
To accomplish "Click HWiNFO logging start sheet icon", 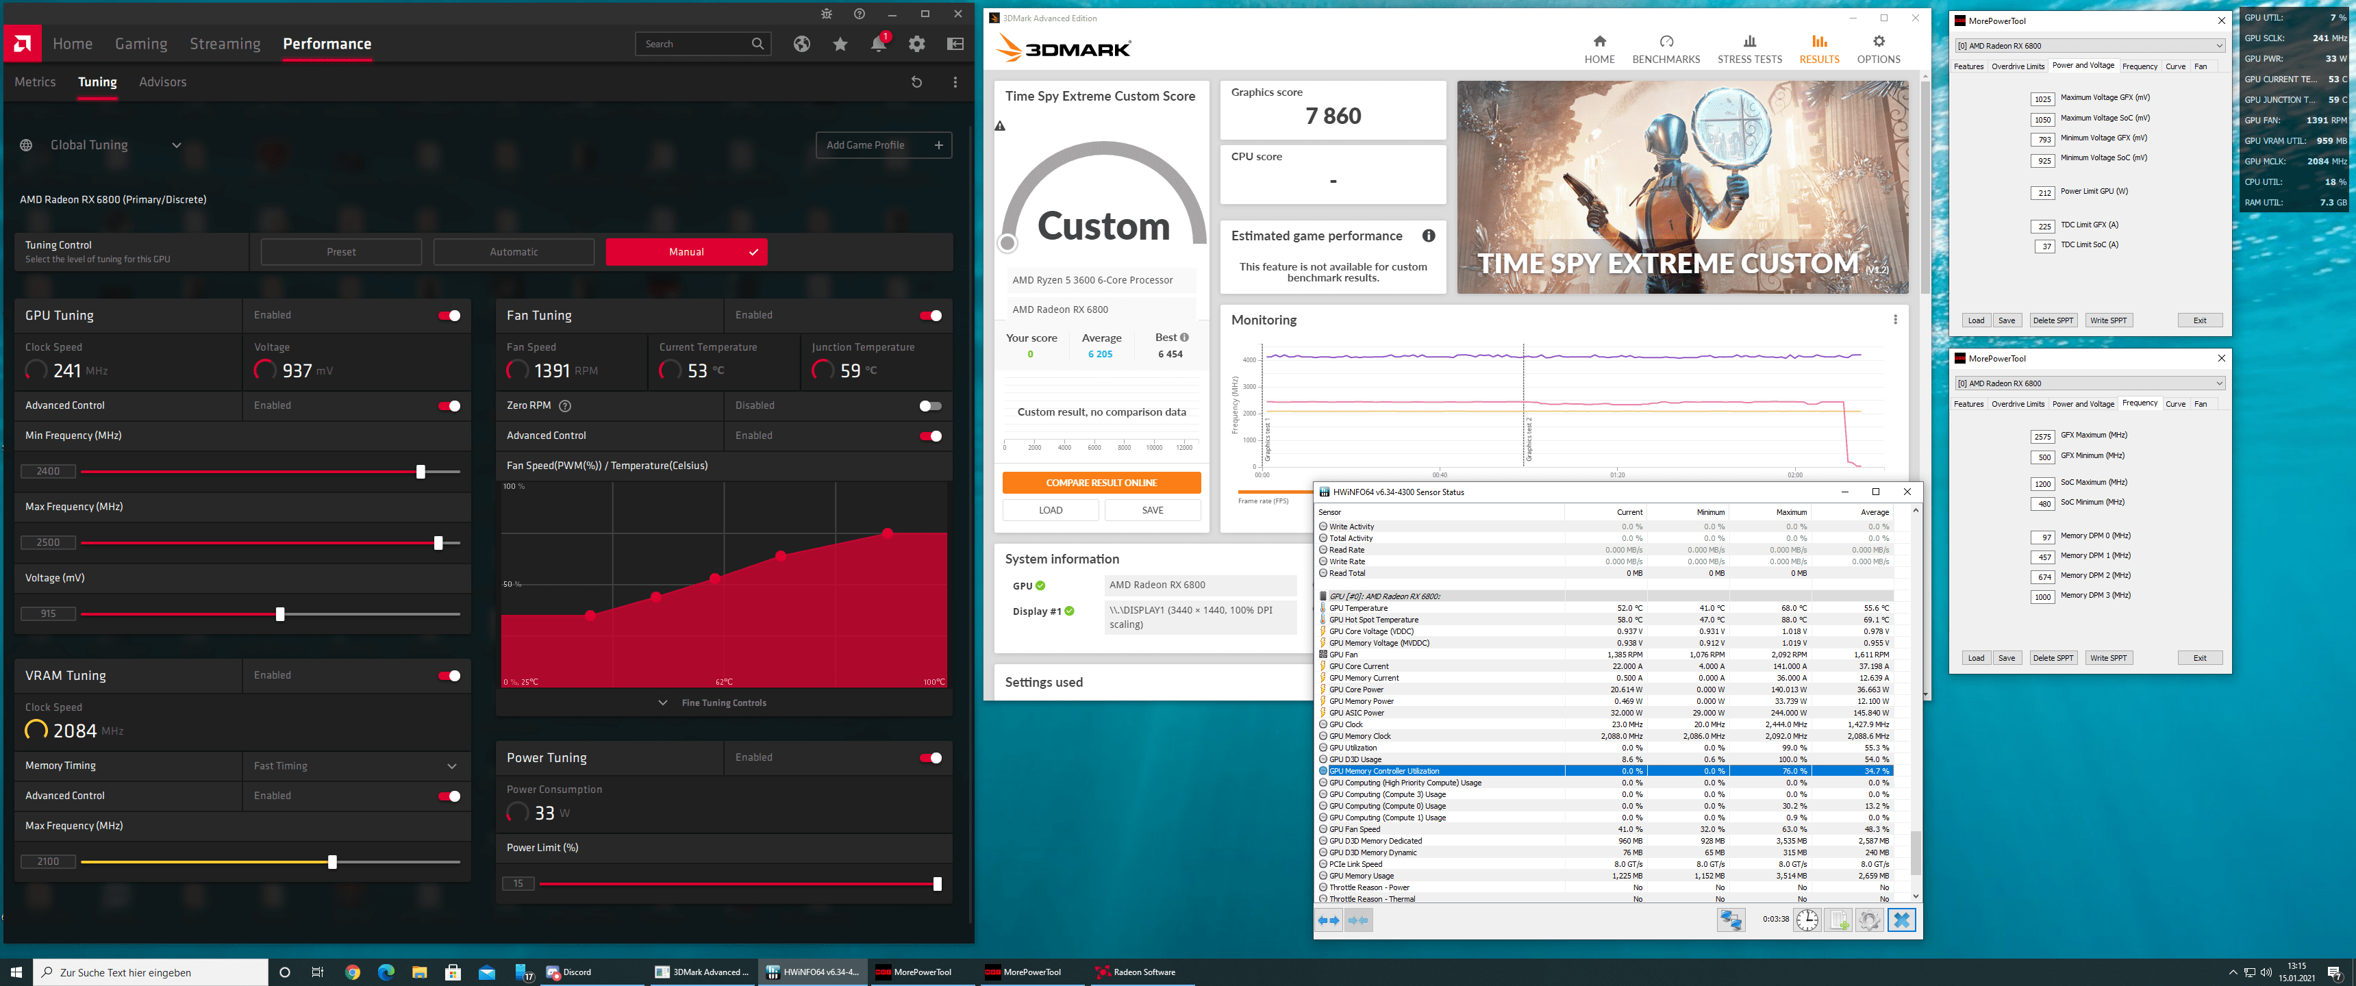I will point(1838,919).
